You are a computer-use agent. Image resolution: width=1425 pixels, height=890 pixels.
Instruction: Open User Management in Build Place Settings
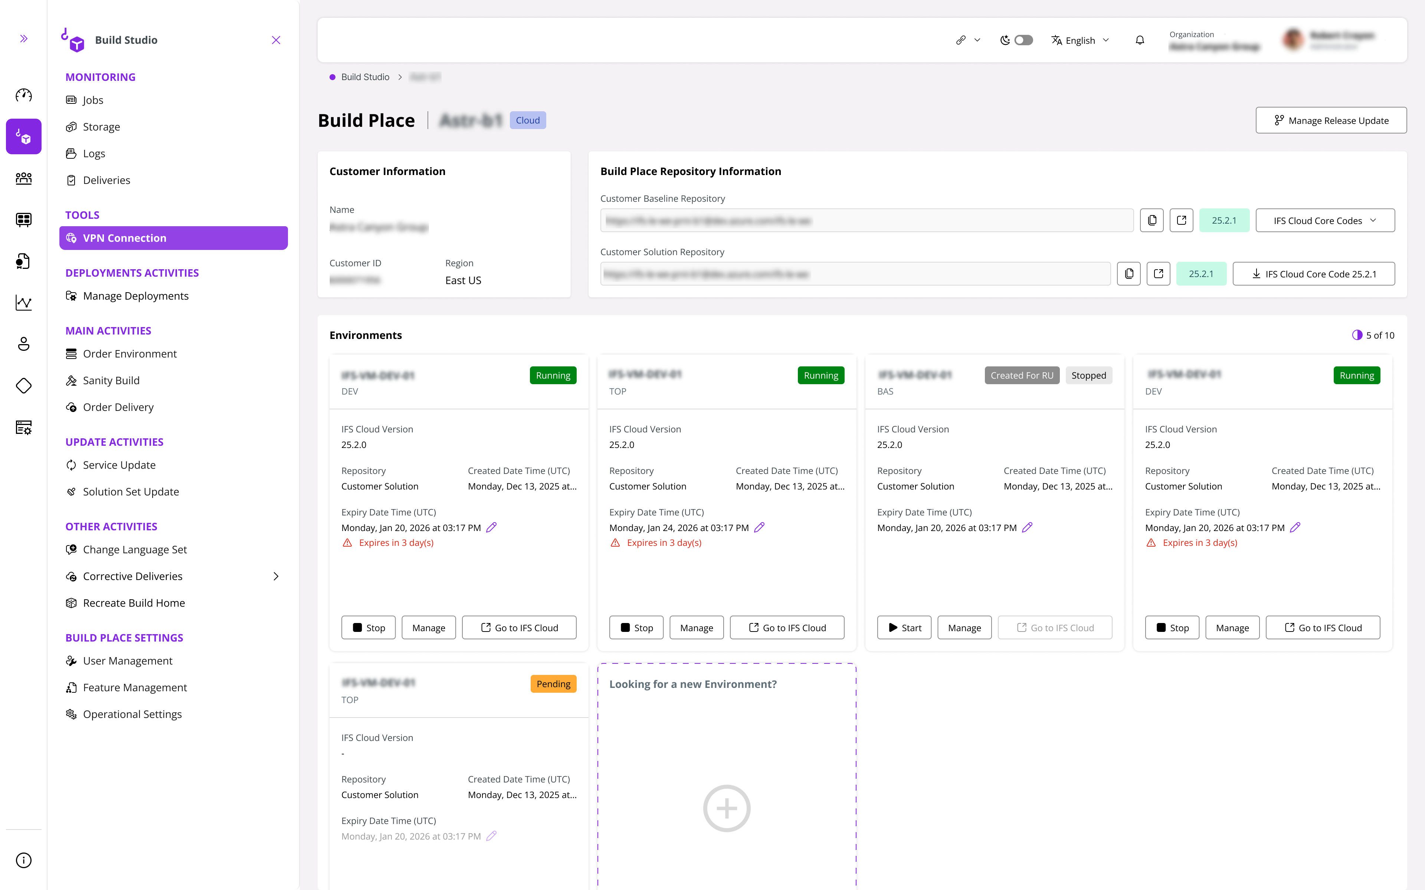coord(127,660)
